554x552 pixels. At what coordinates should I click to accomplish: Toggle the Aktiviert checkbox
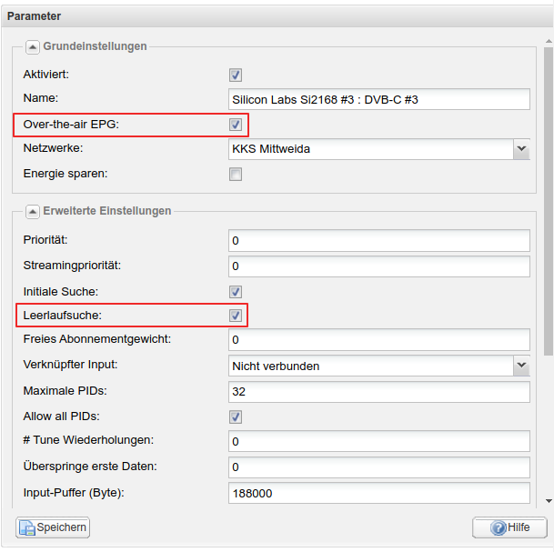coord(236,75)
